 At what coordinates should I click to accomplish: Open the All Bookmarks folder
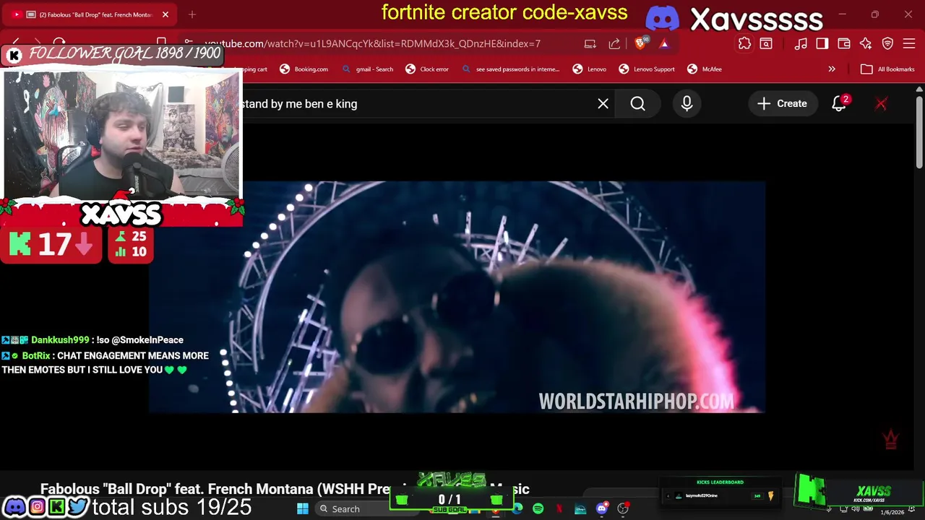pos(887,69)
